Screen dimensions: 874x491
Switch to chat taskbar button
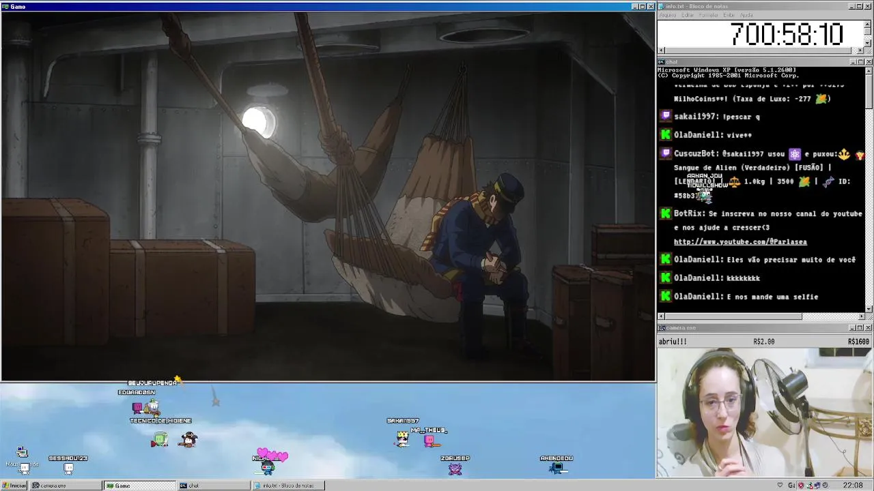click(214, 486)
